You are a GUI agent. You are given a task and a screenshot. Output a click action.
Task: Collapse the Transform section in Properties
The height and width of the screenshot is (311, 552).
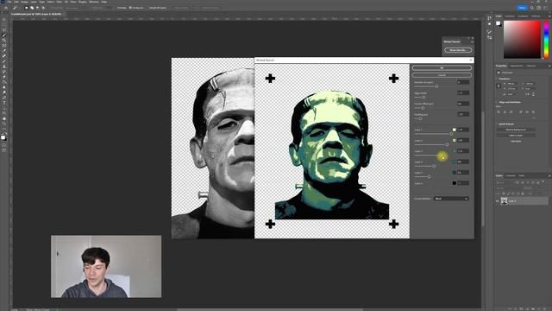(x=497, y=79)
